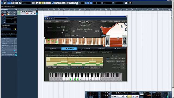
Task: Open RealRick Output settings tab
Action: tap(48, 22)
